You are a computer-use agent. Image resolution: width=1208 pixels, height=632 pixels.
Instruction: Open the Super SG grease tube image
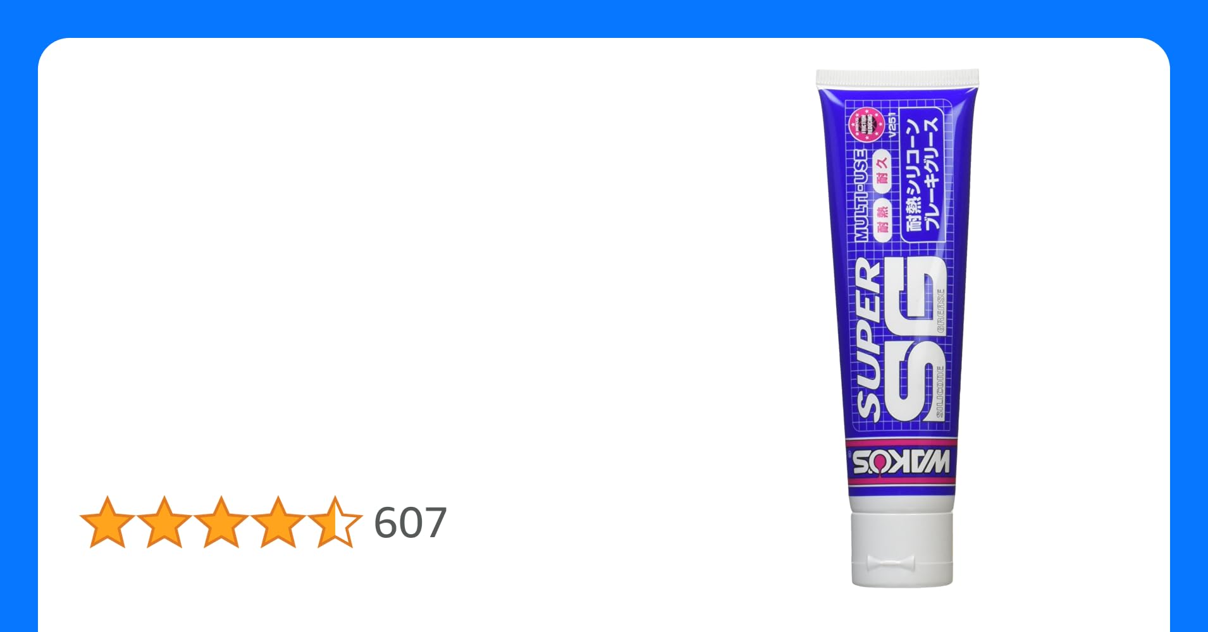898,328
